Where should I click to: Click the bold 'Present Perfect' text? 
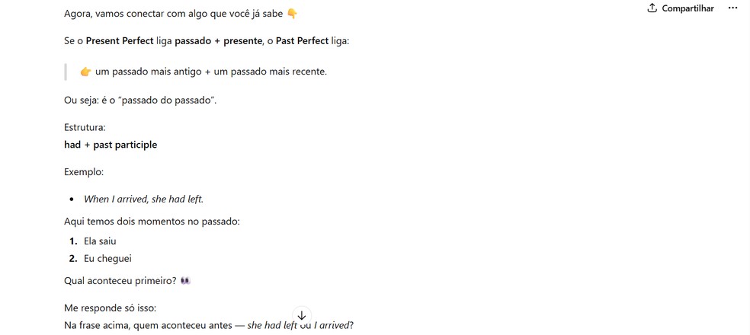(120, 40)
